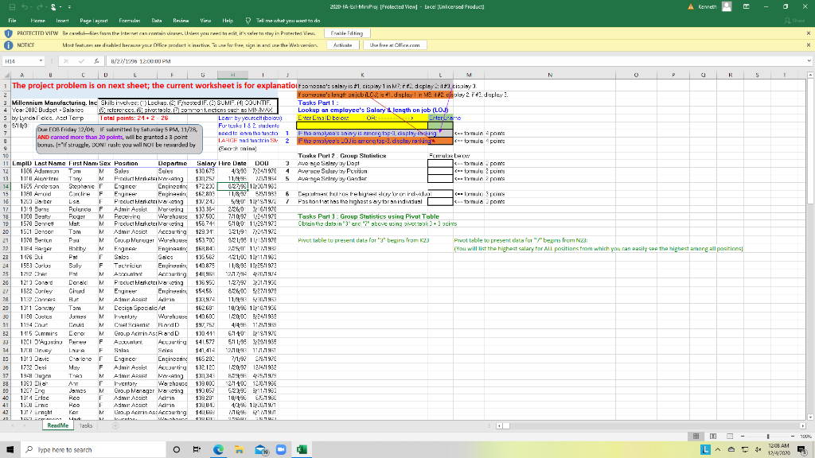815x458 pixels.
Task: Adjust the zoom slider on status bar
Action: (x=766, y=437)
